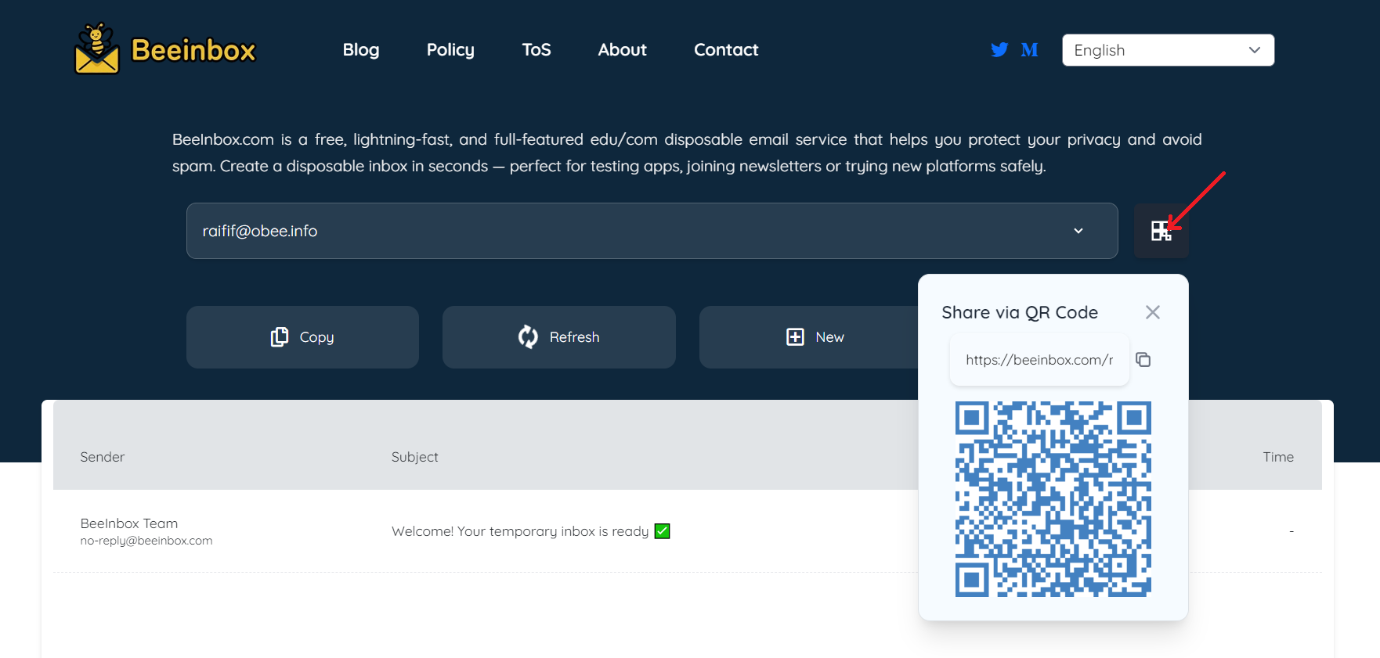1380x658 pixels.
Task: Click the QR code image
Action: (1053, 499)
